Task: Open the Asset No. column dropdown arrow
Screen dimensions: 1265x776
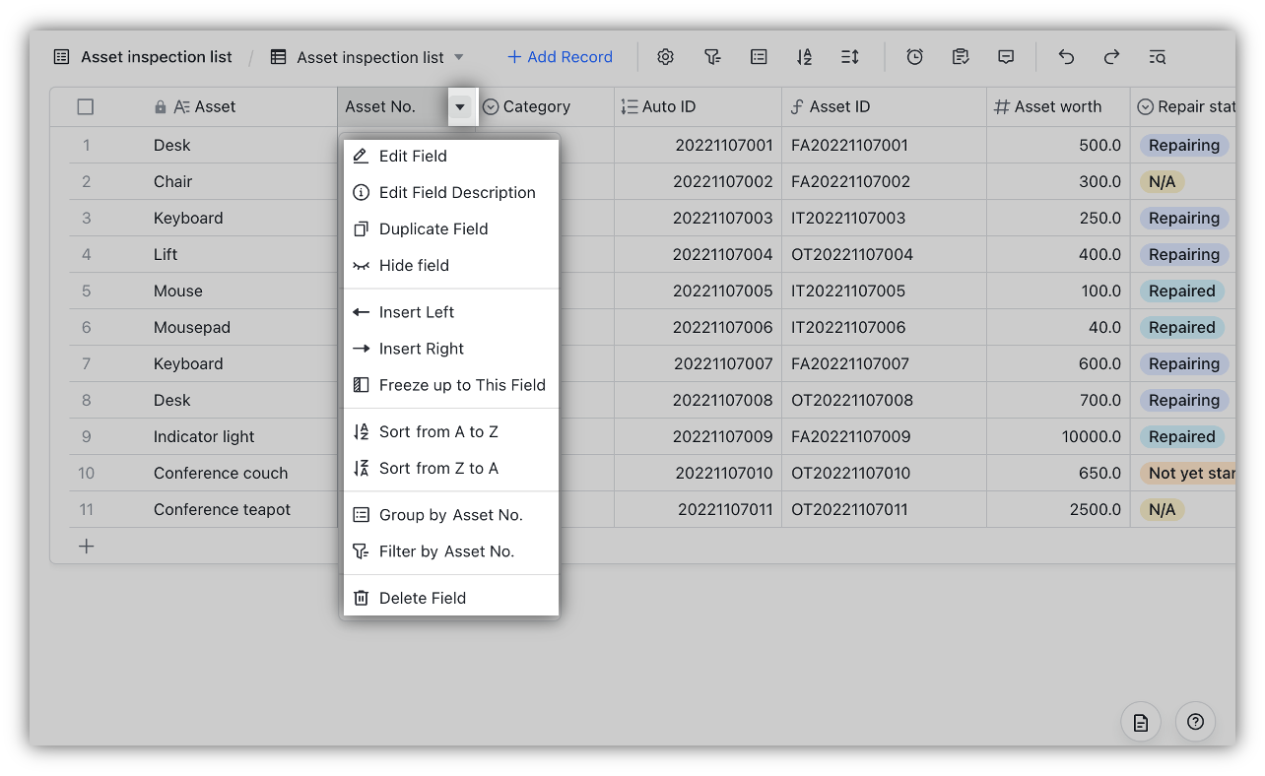Action: point(462,106)
